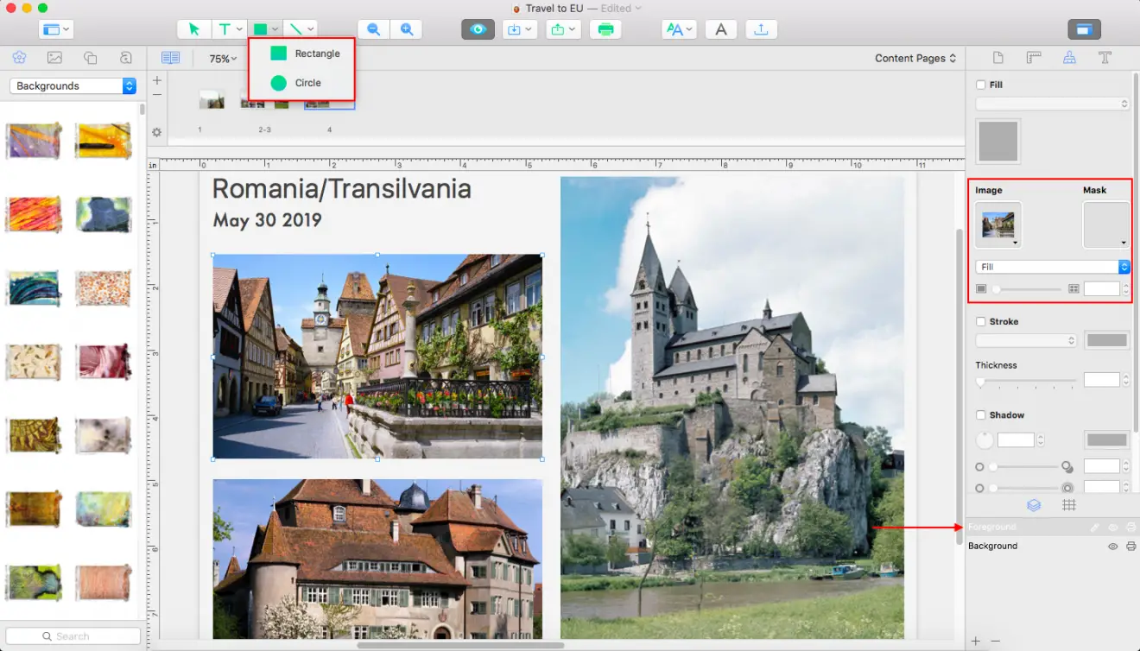This screenshot has width=1140, height=651.
Task: Enable the Fill checkbox
Action: pyautogui.click(x=980, y=84)
